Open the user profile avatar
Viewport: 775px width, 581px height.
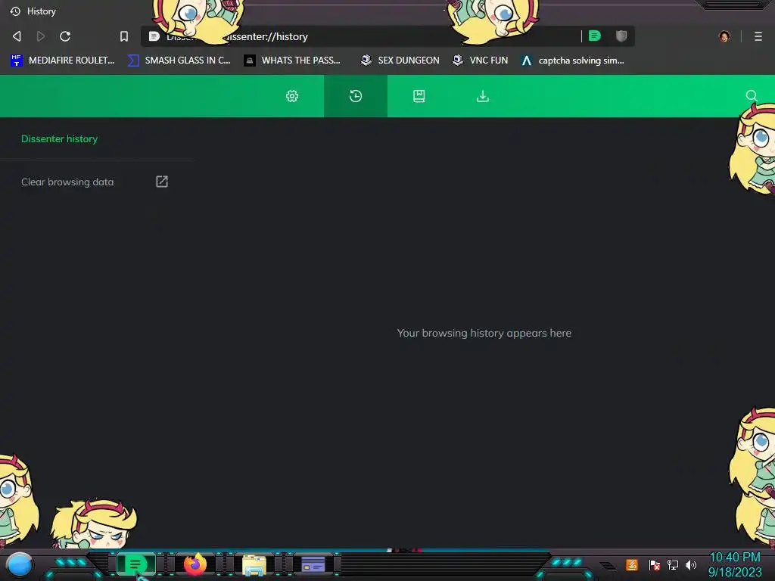point(724,36)
